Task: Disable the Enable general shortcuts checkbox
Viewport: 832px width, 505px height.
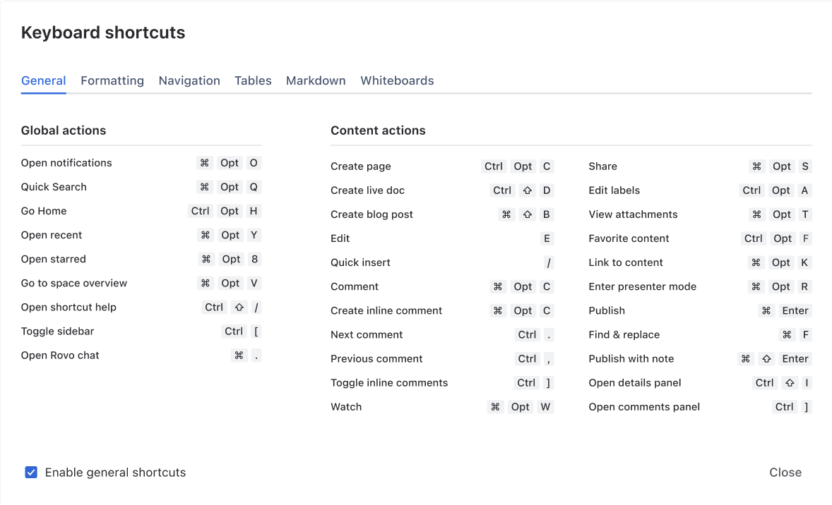Action: click(x=31, y=473)
